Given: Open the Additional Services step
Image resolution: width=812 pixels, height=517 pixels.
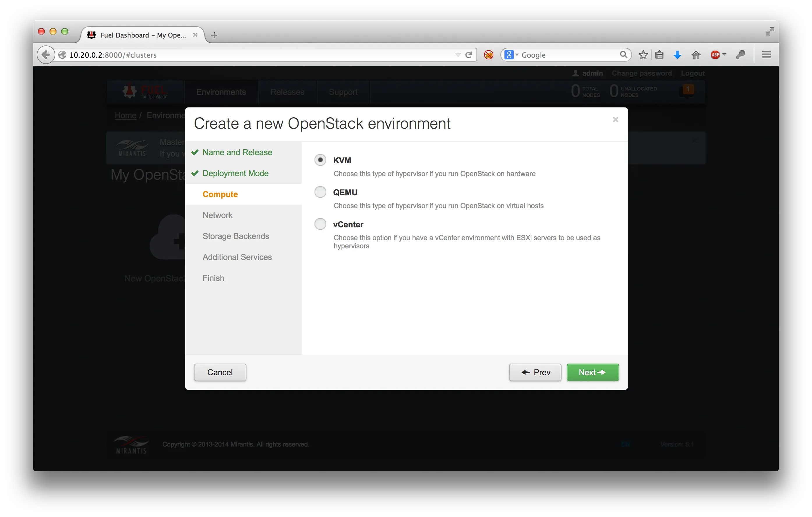Looking at the screenshot, I should 237,257.
